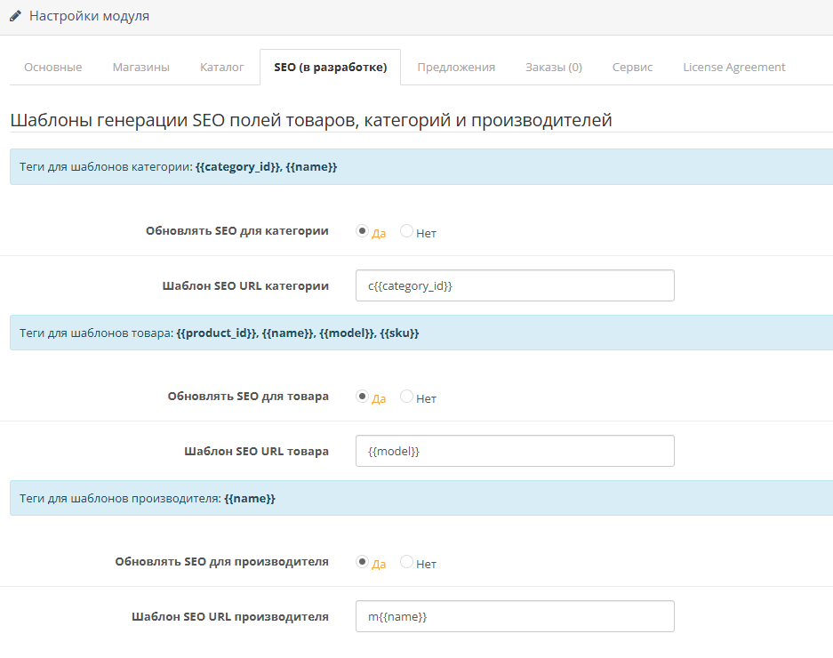Click the manufacturer SEO URL field with m{{name}}

[514, 616]
